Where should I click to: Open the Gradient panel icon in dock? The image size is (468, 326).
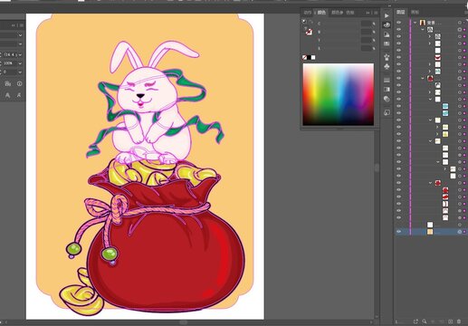click(387, 90)
